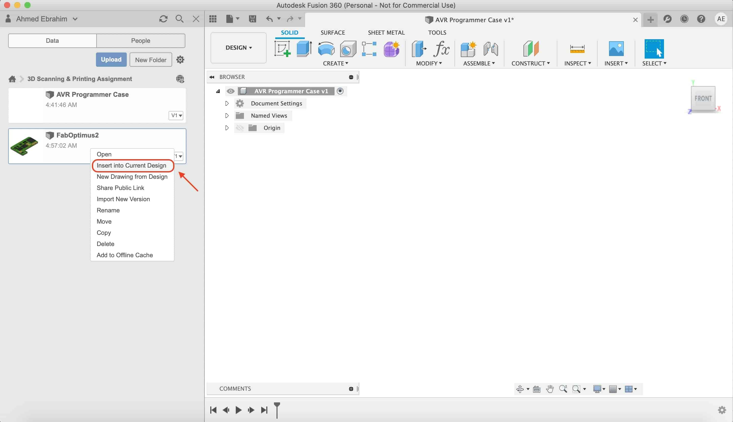Click the Upload button

tap(111, 59)
